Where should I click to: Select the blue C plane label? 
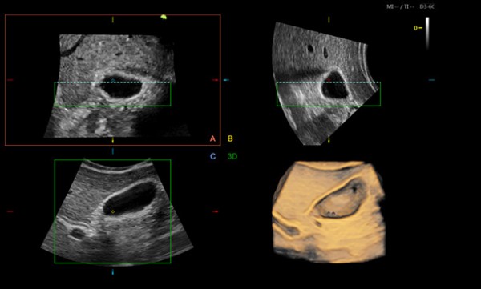pyautogui.click(x=213, y=157)
